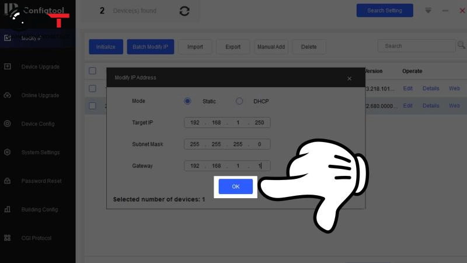Select the Device Config sidebar icon

(x=8, y=124)
